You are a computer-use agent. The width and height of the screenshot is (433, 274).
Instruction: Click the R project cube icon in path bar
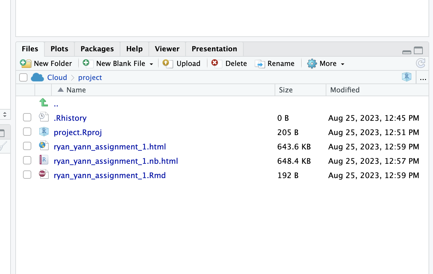pyautogui.click(x=406, y=77)
